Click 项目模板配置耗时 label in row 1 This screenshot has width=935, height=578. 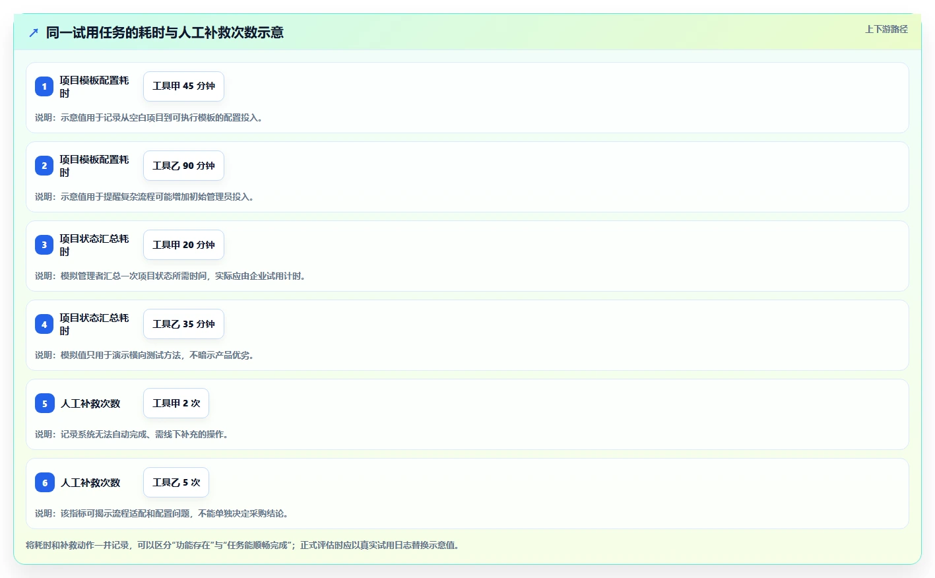[94, 86]
